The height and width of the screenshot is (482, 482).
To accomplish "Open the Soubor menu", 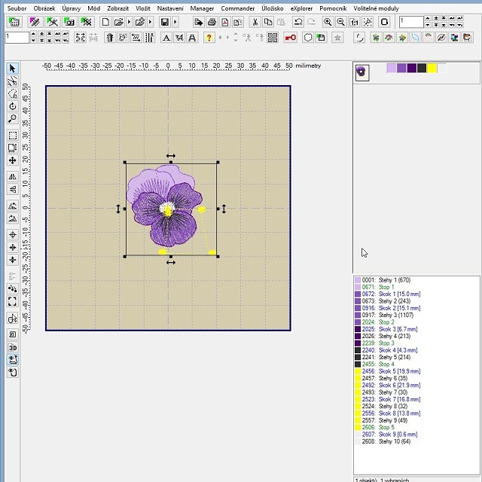I will point(17,8).
